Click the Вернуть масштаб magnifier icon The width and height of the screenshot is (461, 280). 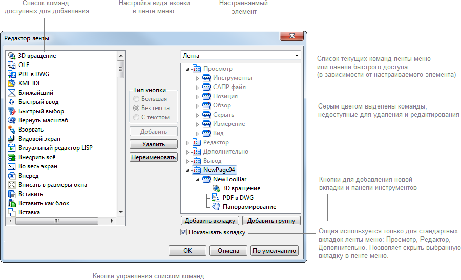[x=12, y=120]
